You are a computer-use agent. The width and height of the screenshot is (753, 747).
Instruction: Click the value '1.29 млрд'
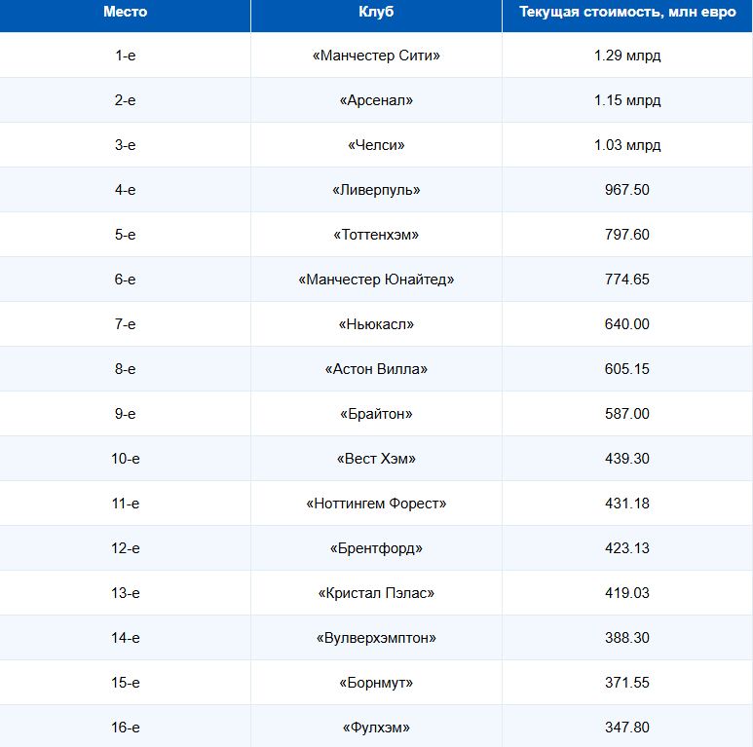626,56
